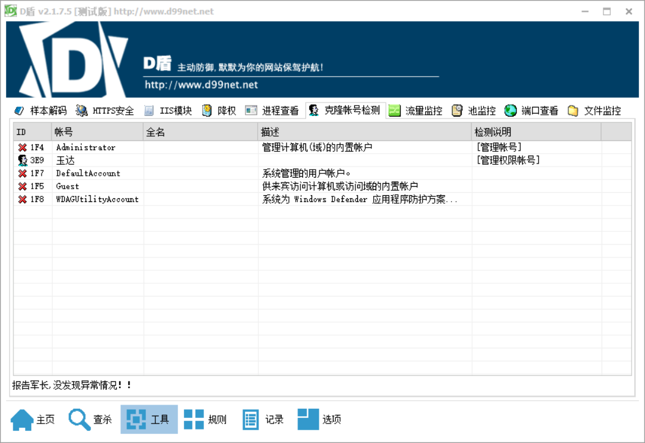Open 查杀 scan magnifier button
Screen dimensions: 645x443
90,420
